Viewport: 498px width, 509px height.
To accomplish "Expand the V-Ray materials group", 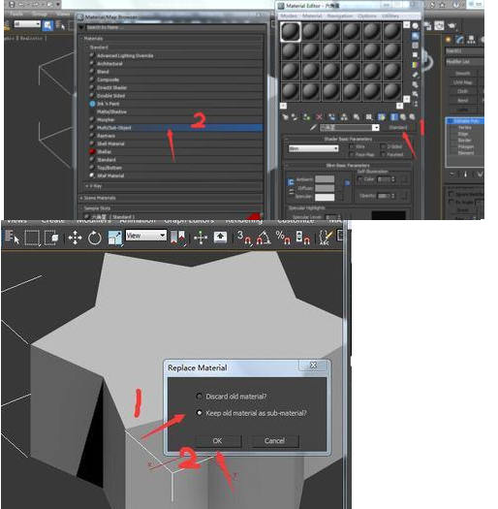I will pos(87,186).
